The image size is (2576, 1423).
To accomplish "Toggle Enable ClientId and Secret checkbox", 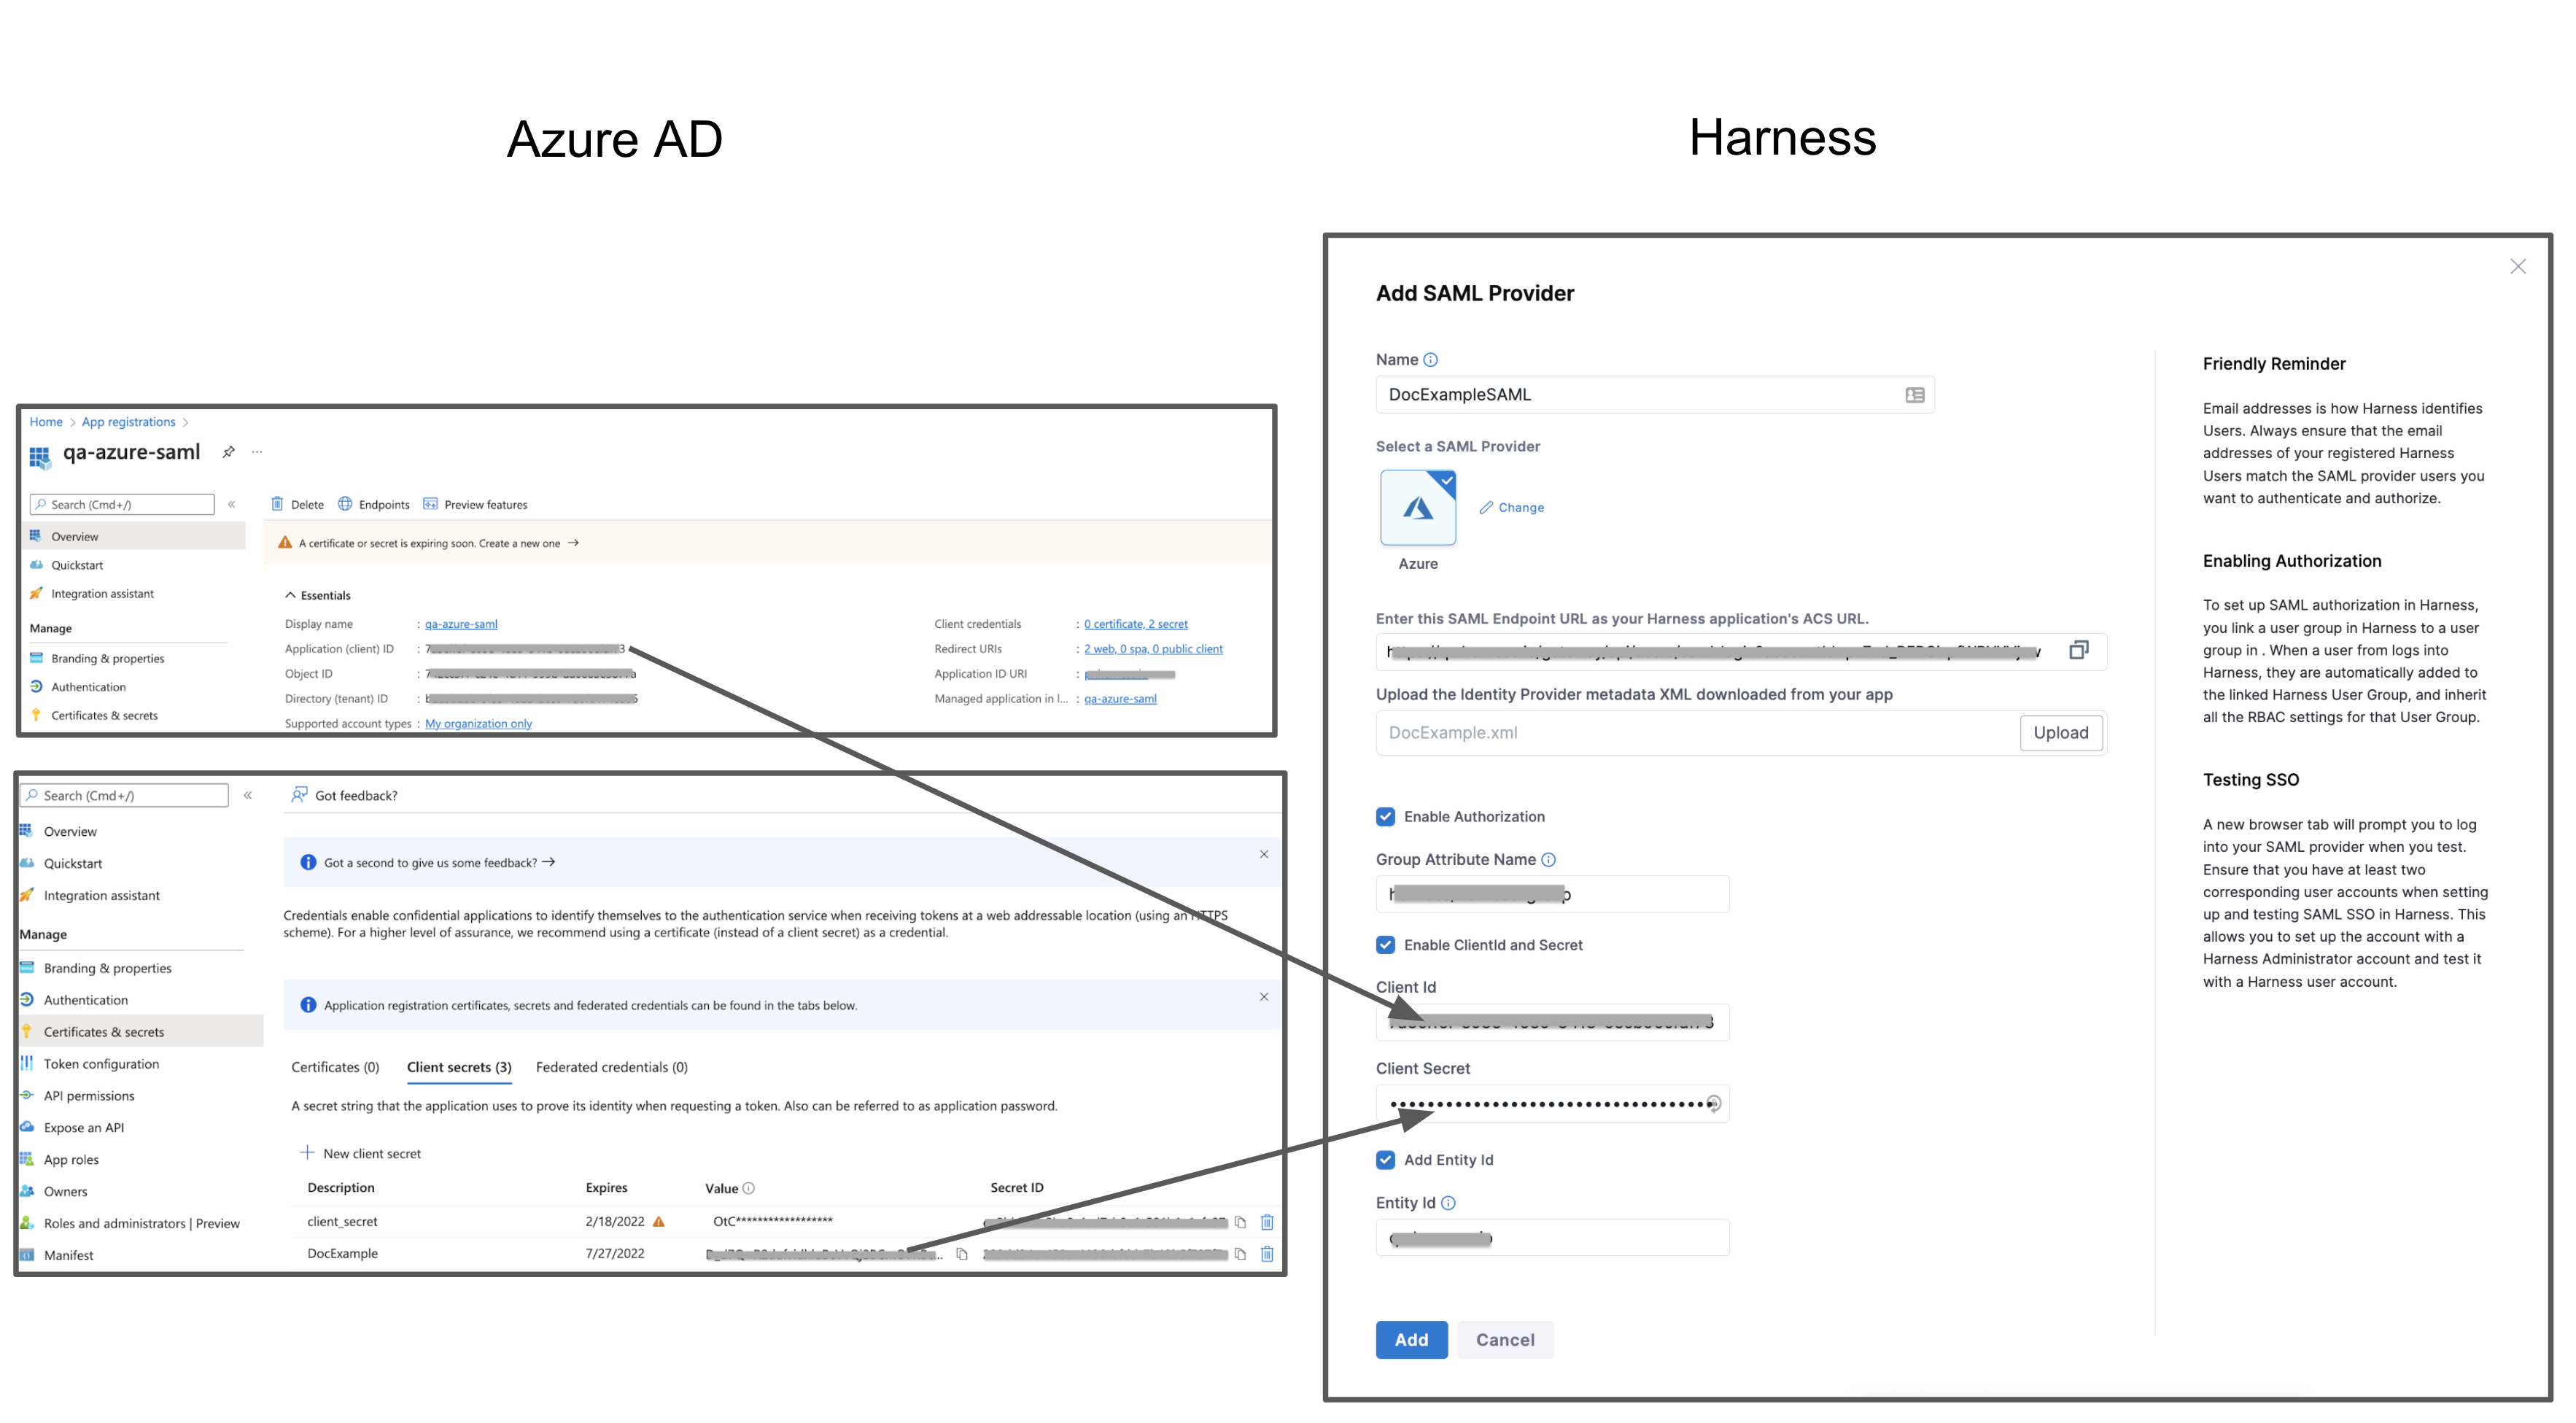I will [x=1385, y=945].
